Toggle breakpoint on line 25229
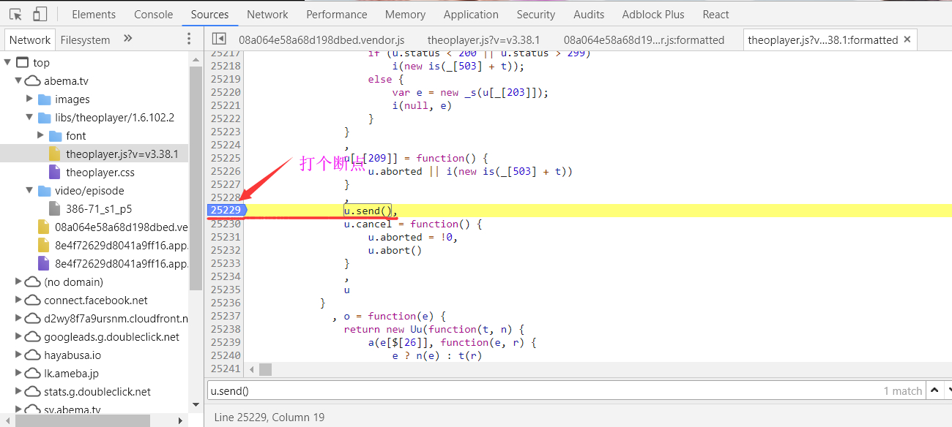952x427 pixels. (x=226, y=211)
